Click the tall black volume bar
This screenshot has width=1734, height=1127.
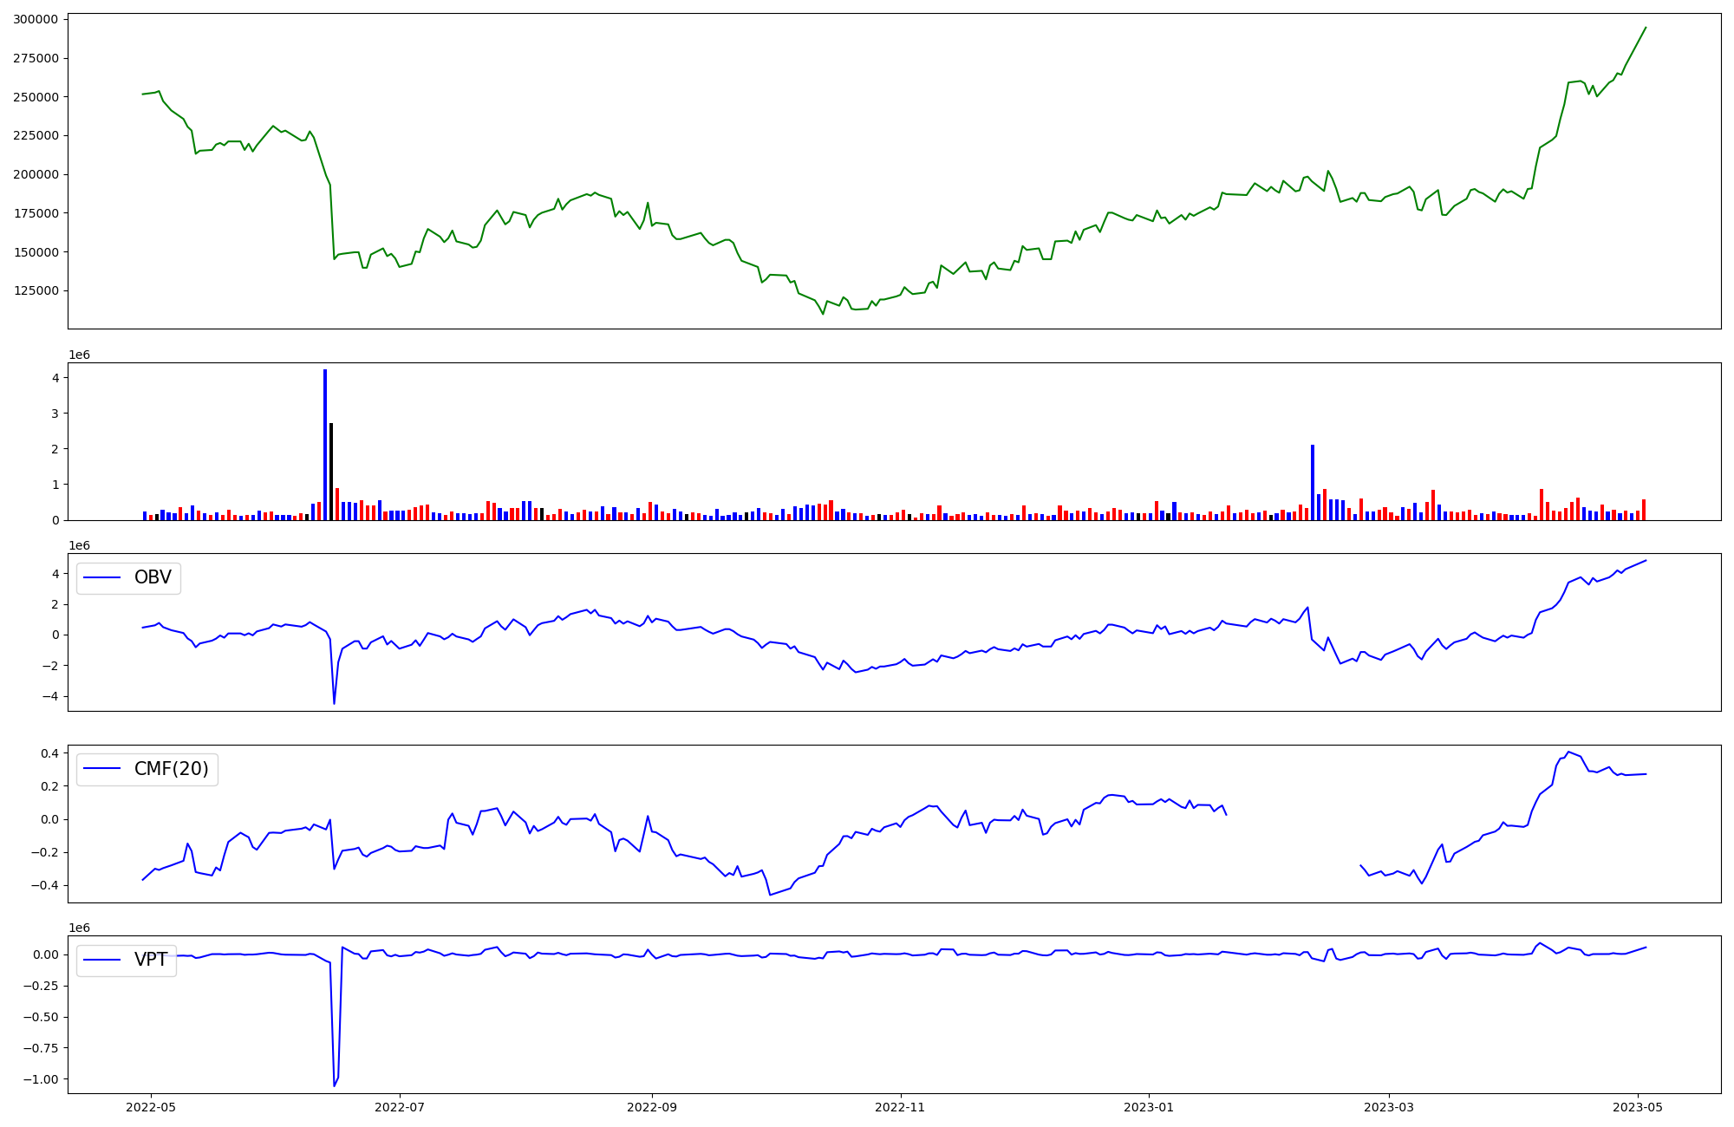[x=331, y=472]
